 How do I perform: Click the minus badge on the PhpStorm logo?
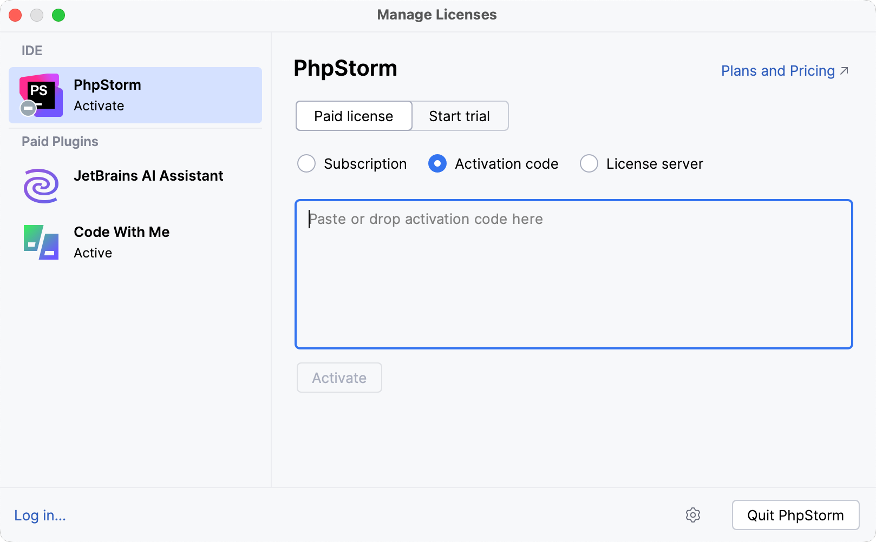pos(27,108)
